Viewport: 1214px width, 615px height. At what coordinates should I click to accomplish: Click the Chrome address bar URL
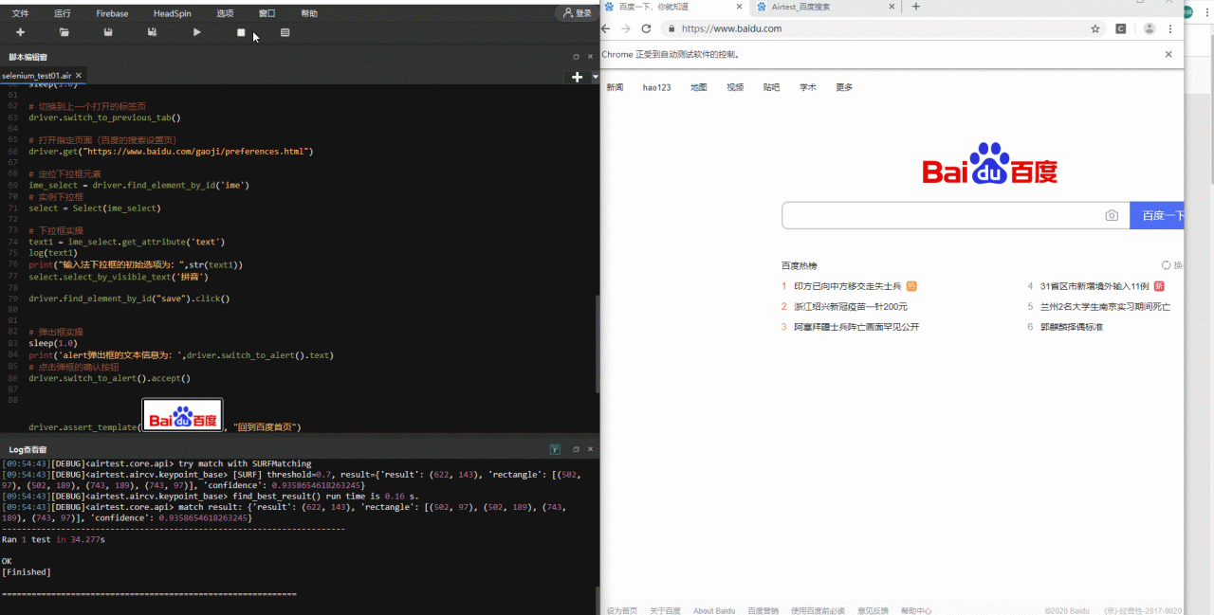point(731,28)
